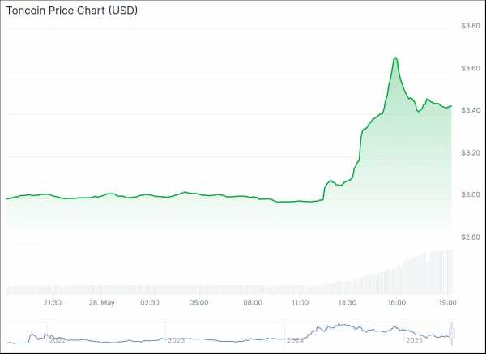Click the 02:30 time axis label
486x354 pixels.
pos(150,302)
